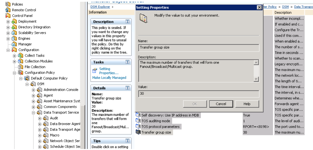Click the Macro policy folder icon
This screenshot has height=150, width=313.
[46, 135]
